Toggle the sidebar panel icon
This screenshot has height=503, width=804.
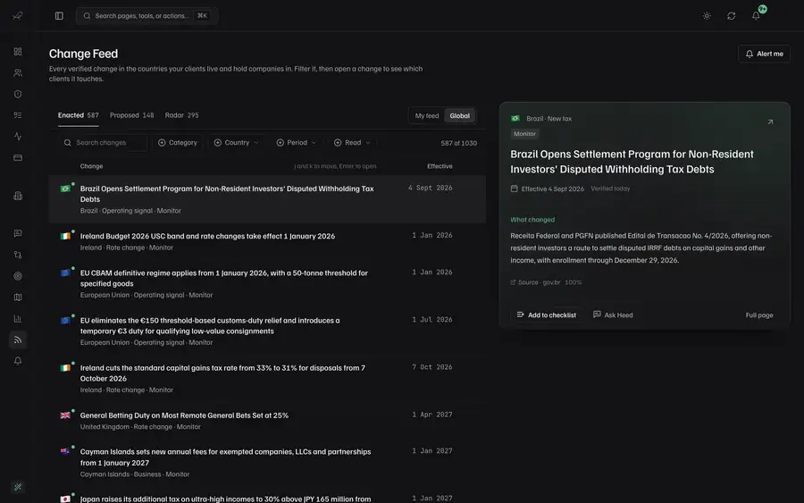tap(59, 16)
